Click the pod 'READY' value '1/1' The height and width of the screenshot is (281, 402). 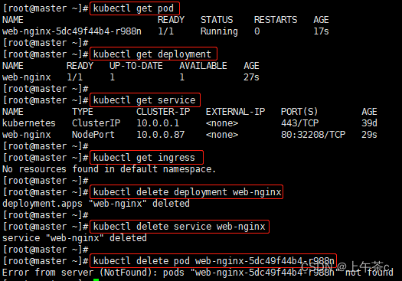[x=166, y=31]
